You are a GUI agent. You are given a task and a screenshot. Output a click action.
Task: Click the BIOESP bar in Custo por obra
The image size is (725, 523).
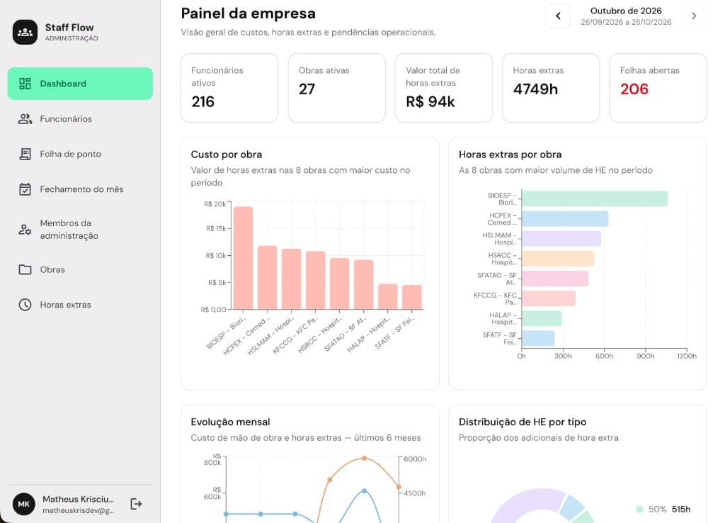coord(244,258)
